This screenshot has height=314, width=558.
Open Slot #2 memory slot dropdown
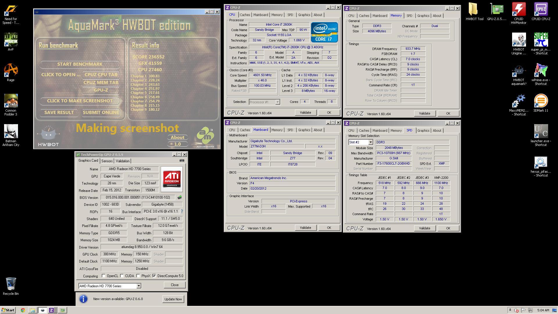(371, 142)
